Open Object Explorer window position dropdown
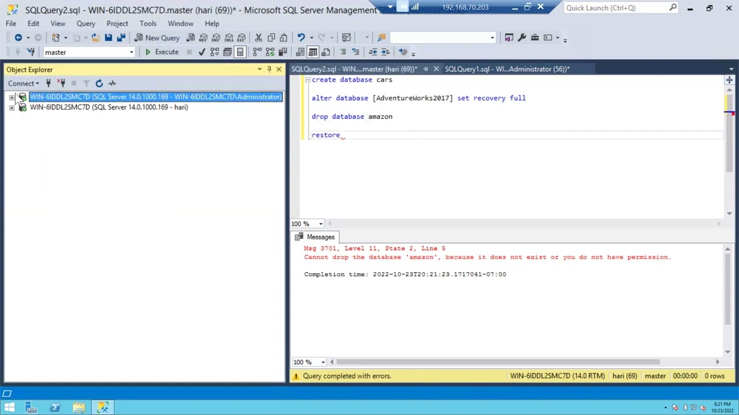 click(x=259, y=69)
